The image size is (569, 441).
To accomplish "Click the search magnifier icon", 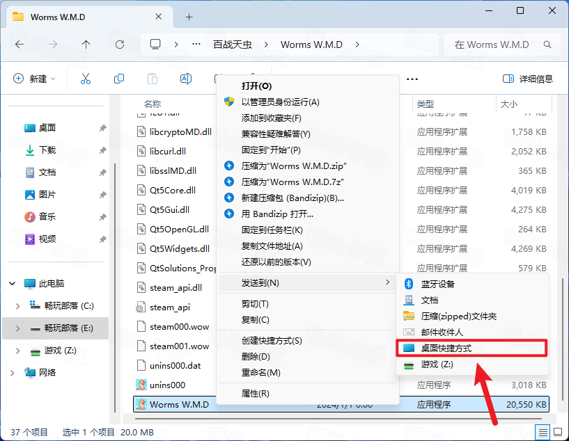I will tap(547, 45).
